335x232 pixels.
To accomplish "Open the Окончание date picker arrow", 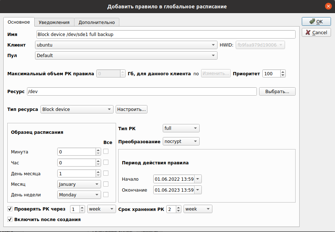I will click(198, 190).
